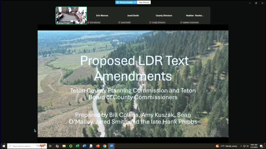
Task: Open Excel from the taskbar
Action: [x=78, y=146]
